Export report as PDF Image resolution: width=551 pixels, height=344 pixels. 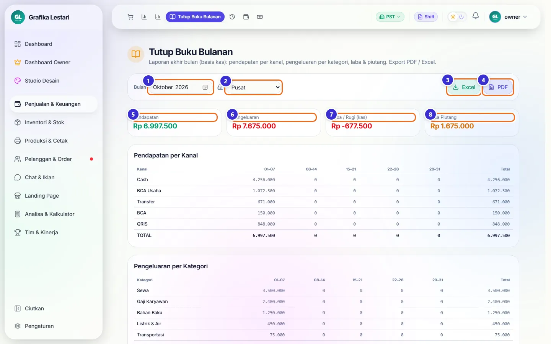tap(498, 88)
